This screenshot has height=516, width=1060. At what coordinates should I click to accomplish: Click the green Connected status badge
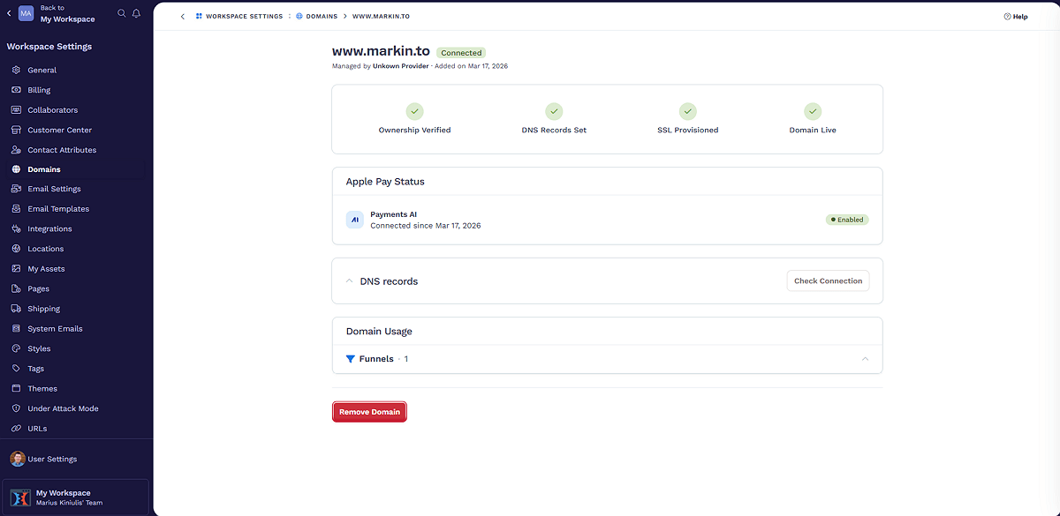click(x=461, y=53)
